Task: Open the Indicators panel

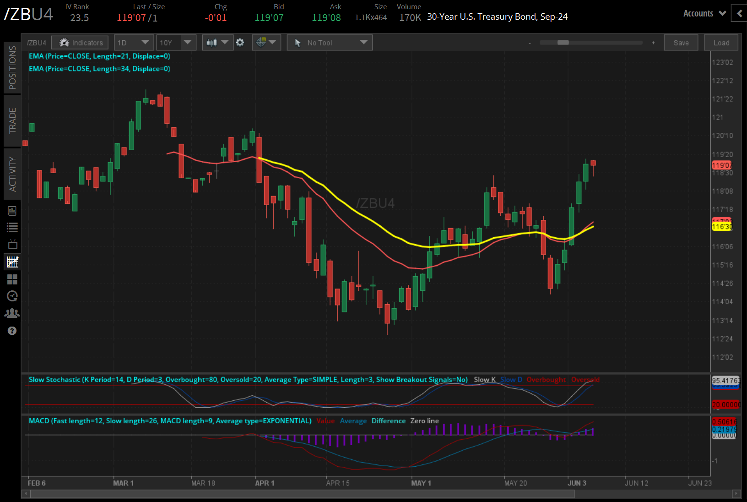Action: click(x=80, y=43)
